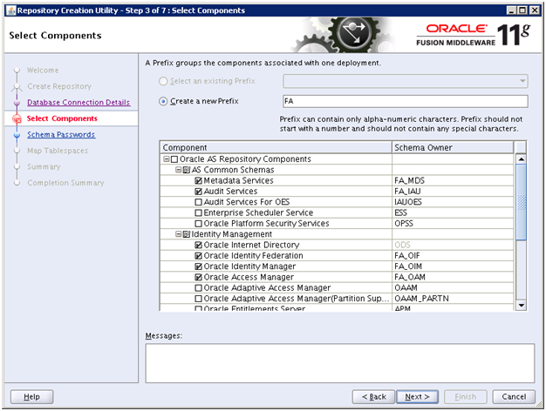Image resolution: width=546 pixels, height=411 pixels.
Task: Select the 'Select Components' step in the sidebar
Action: click(62, 118)
